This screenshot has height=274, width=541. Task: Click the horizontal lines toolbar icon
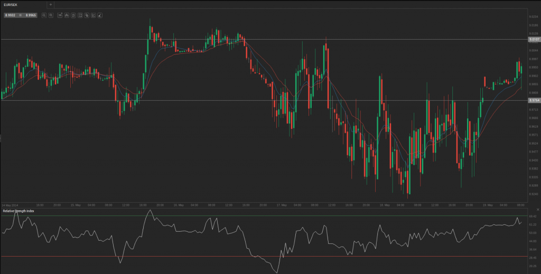73,15
